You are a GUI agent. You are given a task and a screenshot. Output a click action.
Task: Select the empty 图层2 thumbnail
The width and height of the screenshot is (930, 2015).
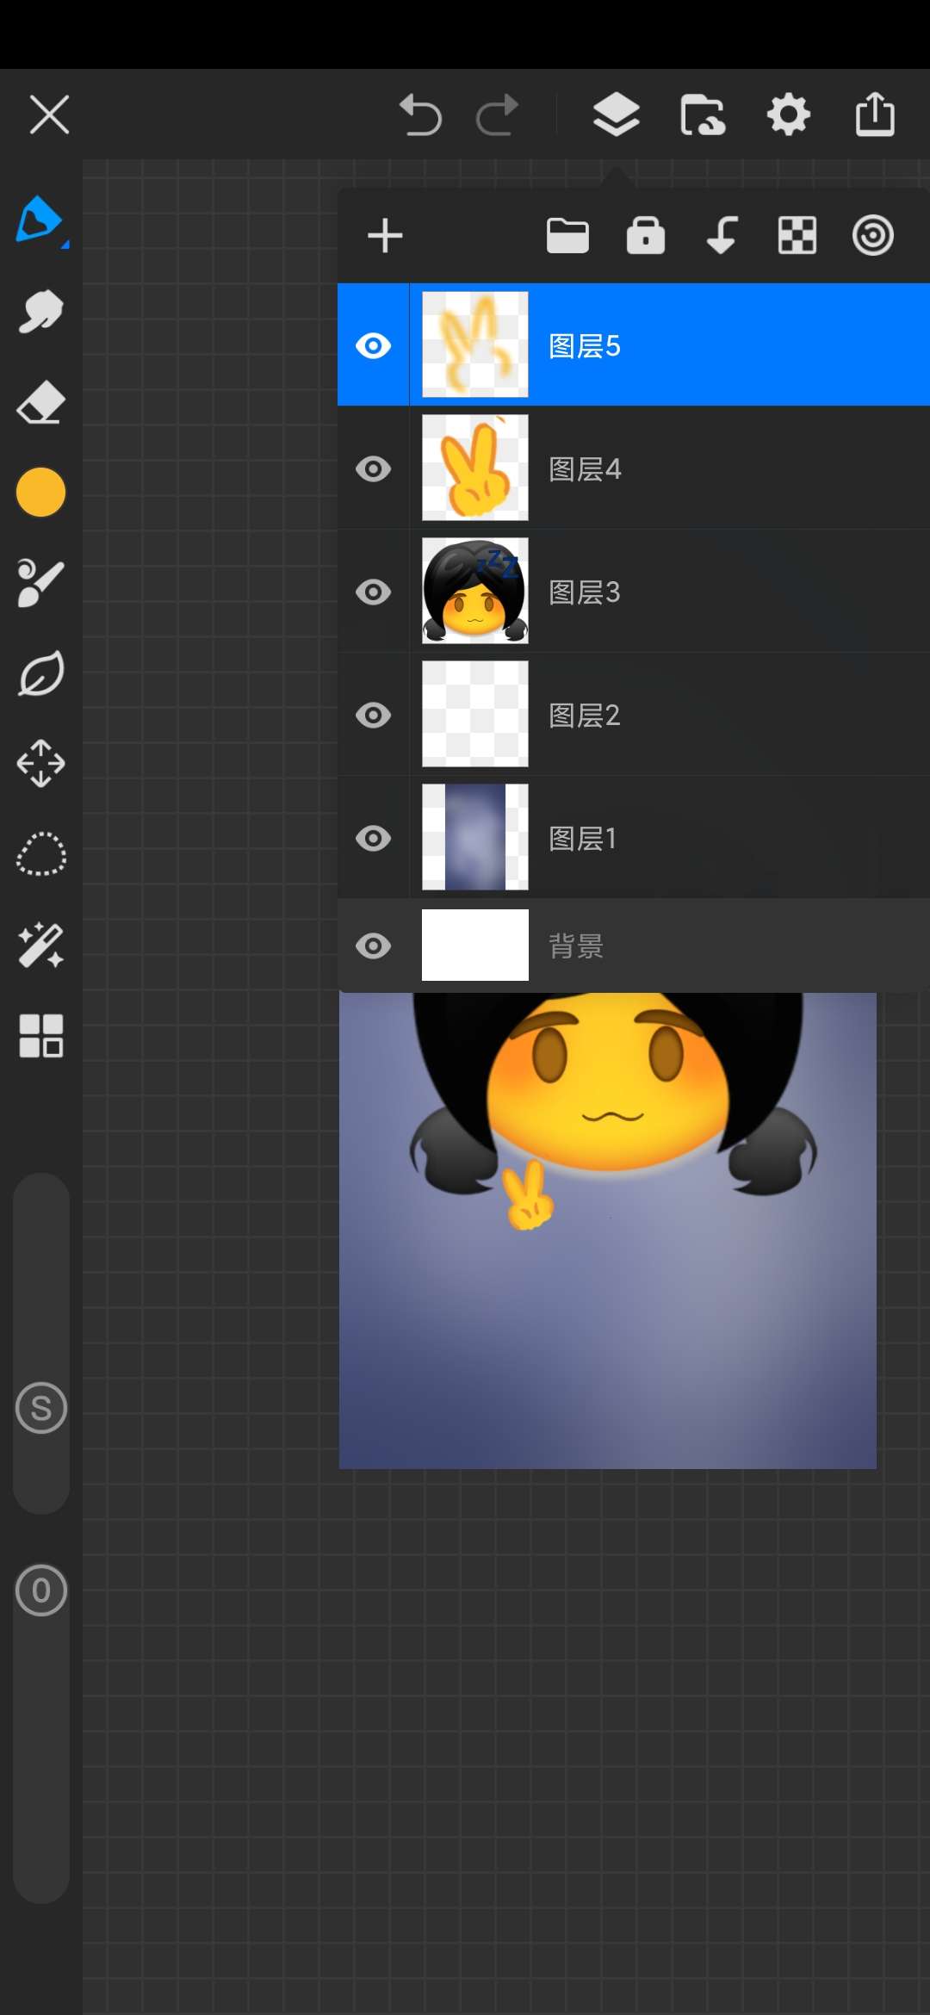pyautogui.click(x=475, y=714)
